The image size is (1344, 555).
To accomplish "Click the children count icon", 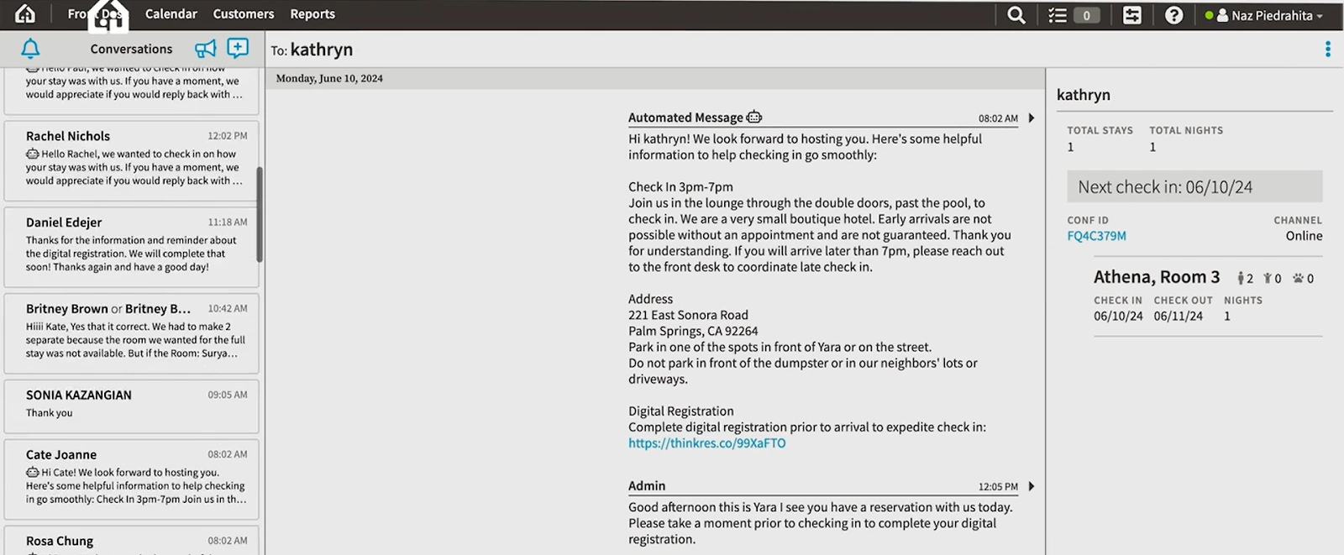I will click(1268, 278).
